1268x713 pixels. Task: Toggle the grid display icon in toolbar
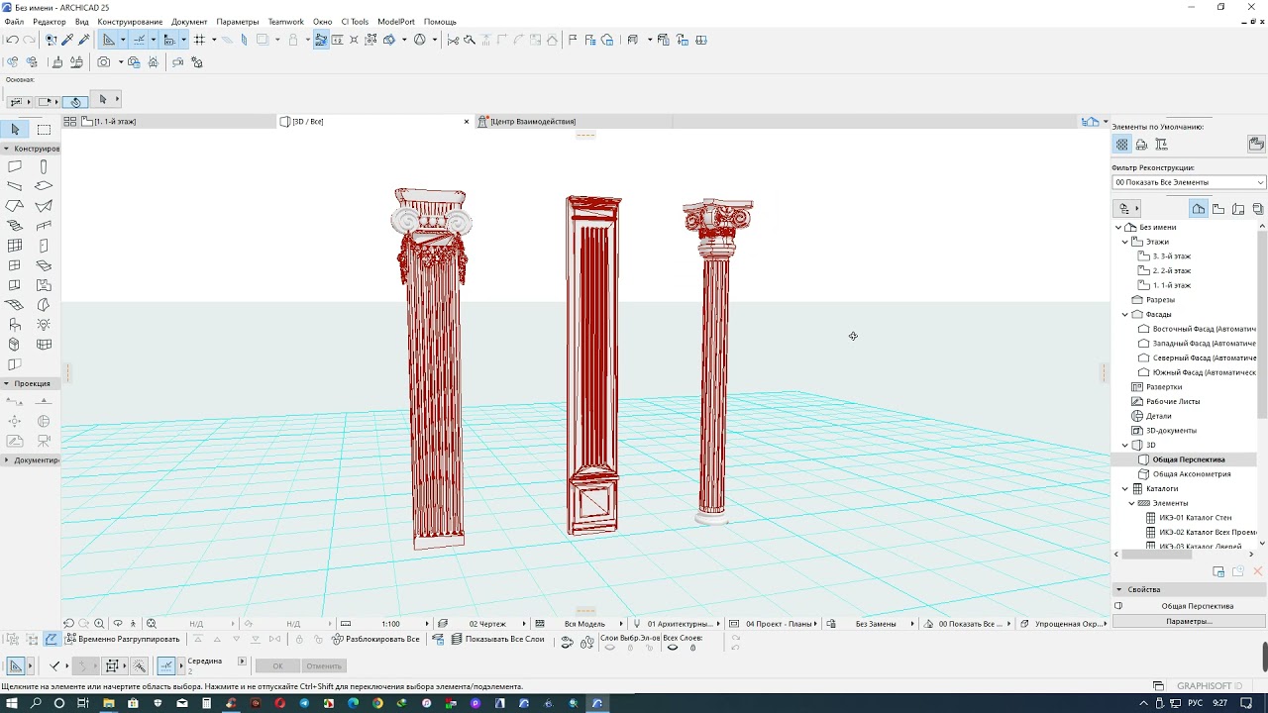199,40
